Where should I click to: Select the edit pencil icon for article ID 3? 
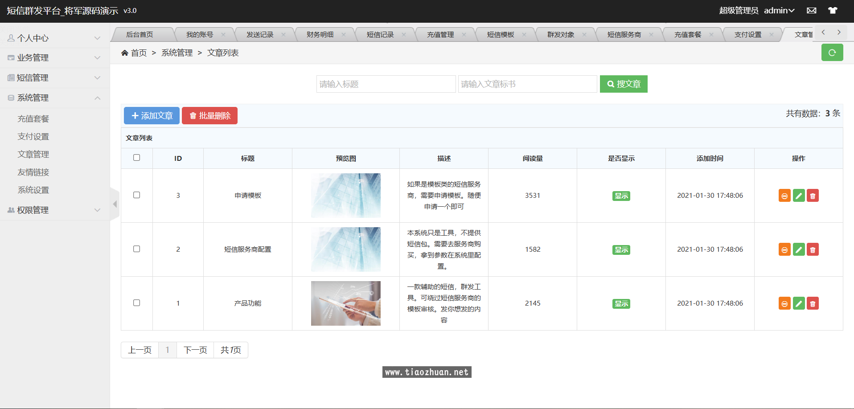tap(798, 195)
